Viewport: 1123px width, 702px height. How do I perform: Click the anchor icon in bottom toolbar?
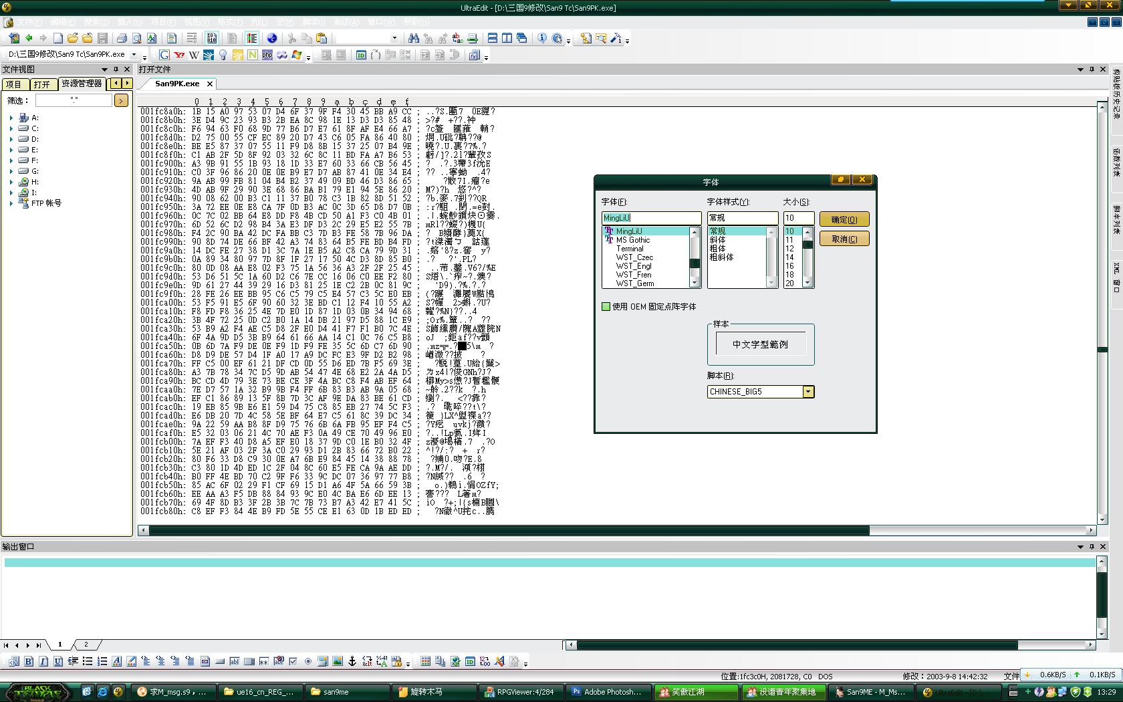coord(352,661)
